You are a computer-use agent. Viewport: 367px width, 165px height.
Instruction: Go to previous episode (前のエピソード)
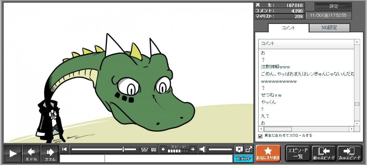tap(324, 153)
